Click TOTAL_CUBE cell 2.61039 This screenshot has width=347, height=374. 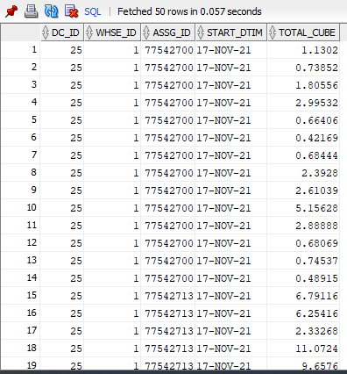pyautogui.click(x=303, y=191)
